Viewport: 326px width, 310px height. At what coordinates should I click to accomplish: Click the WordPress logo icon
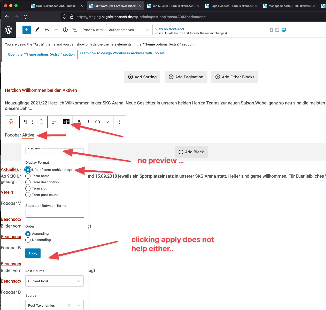click(x=9, y=30)
